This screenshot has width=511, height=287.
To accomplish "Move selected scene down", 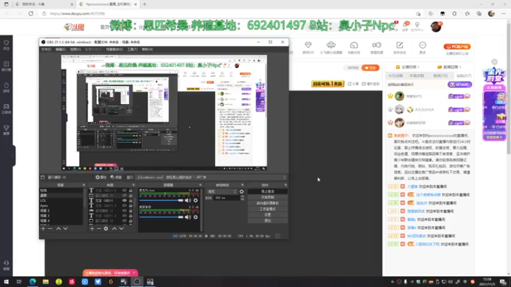I will pos(66,229).
